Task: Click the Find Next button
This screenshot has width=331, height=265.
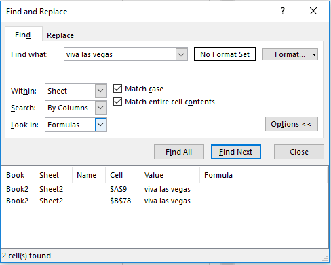Action: 236,152
